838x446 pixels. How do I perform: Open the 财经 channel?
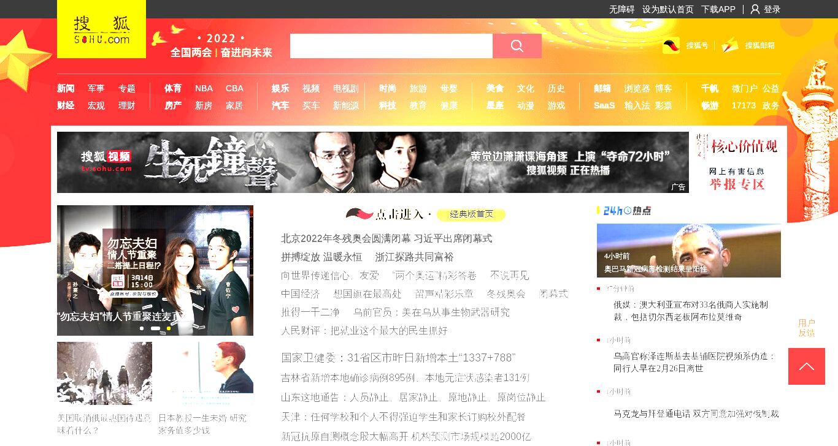66,105
